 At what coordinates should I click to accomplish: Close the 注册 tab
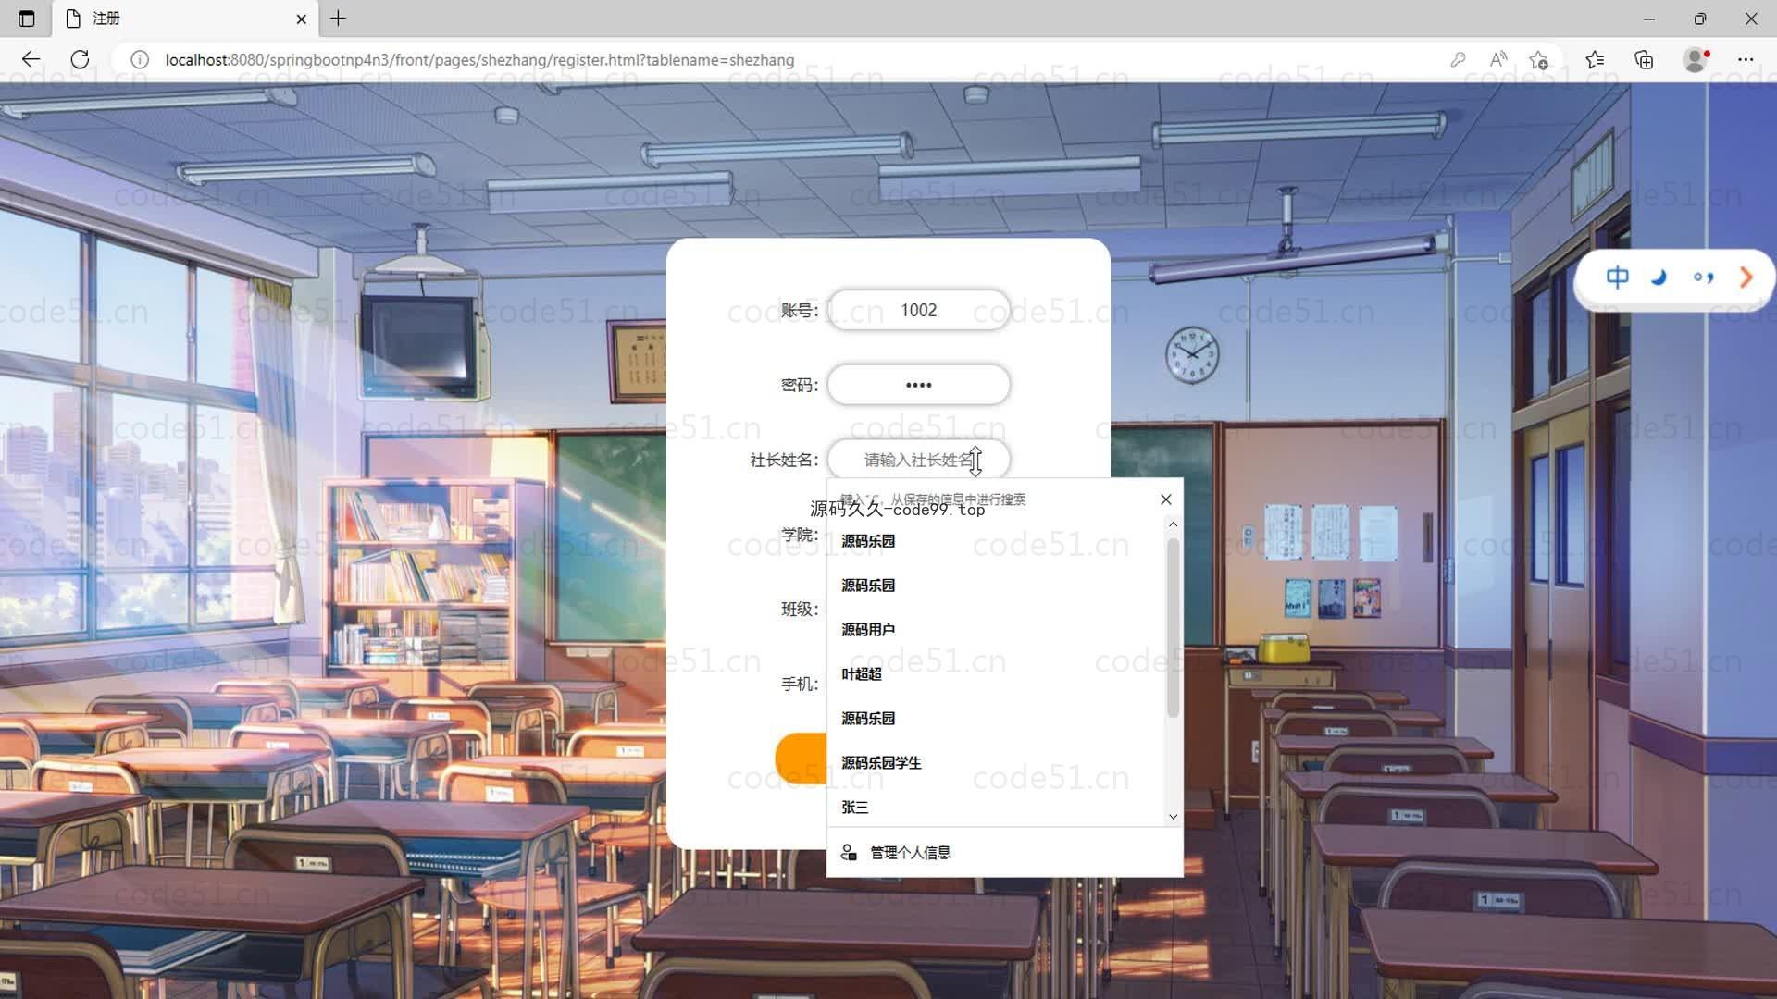point(301,18)
